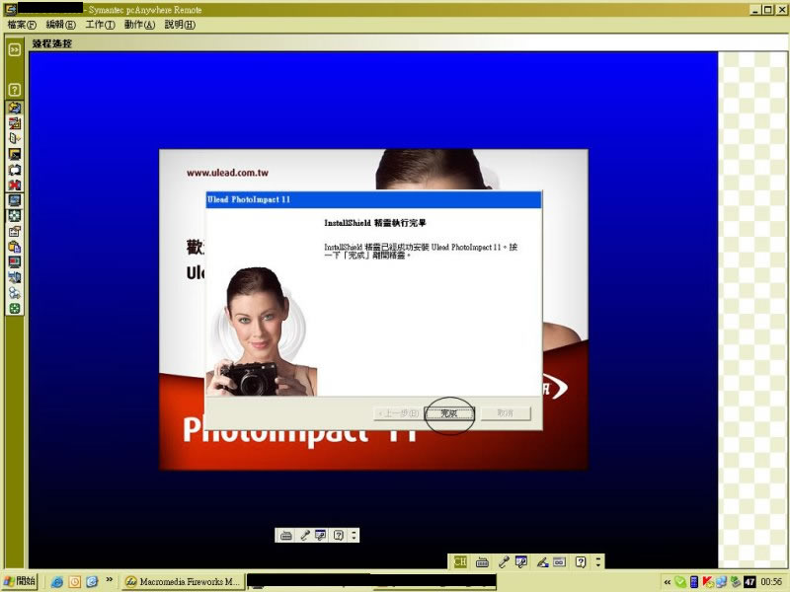Click the window-tool icon on the remote floating language bar

click(320, 535)
